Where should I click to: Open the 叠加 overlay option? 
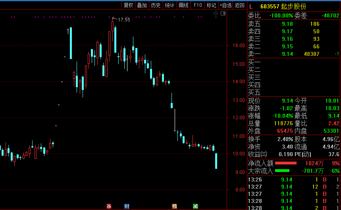[142, 5]
